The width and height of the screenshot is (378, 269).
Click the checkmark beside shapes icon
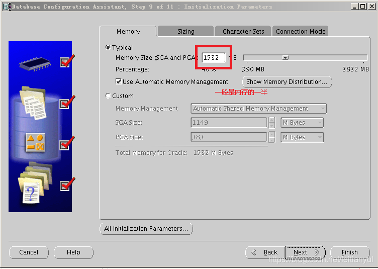[x=67, y=143]
